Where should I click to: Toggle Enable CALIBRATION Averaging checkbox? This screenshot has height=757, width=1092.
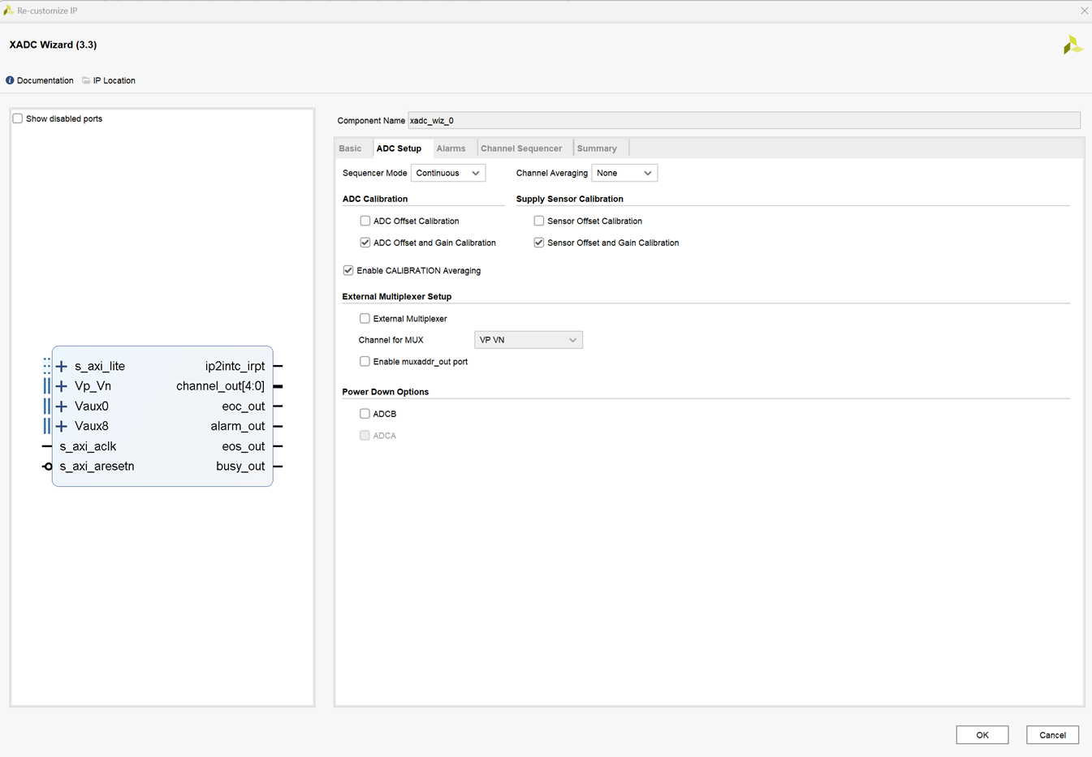pos(348,270)
